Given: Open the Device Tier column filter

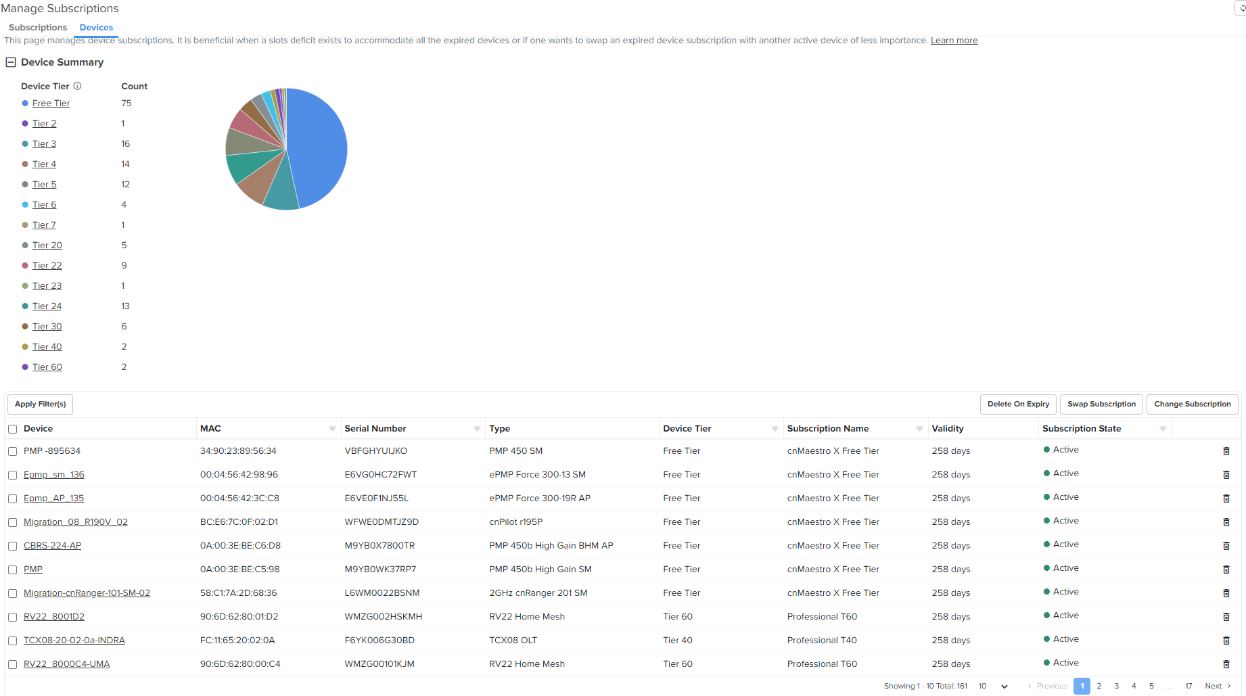Looking at the screenshot, I should click(775, 429).
